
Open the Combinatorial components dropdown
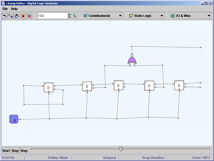105,16
